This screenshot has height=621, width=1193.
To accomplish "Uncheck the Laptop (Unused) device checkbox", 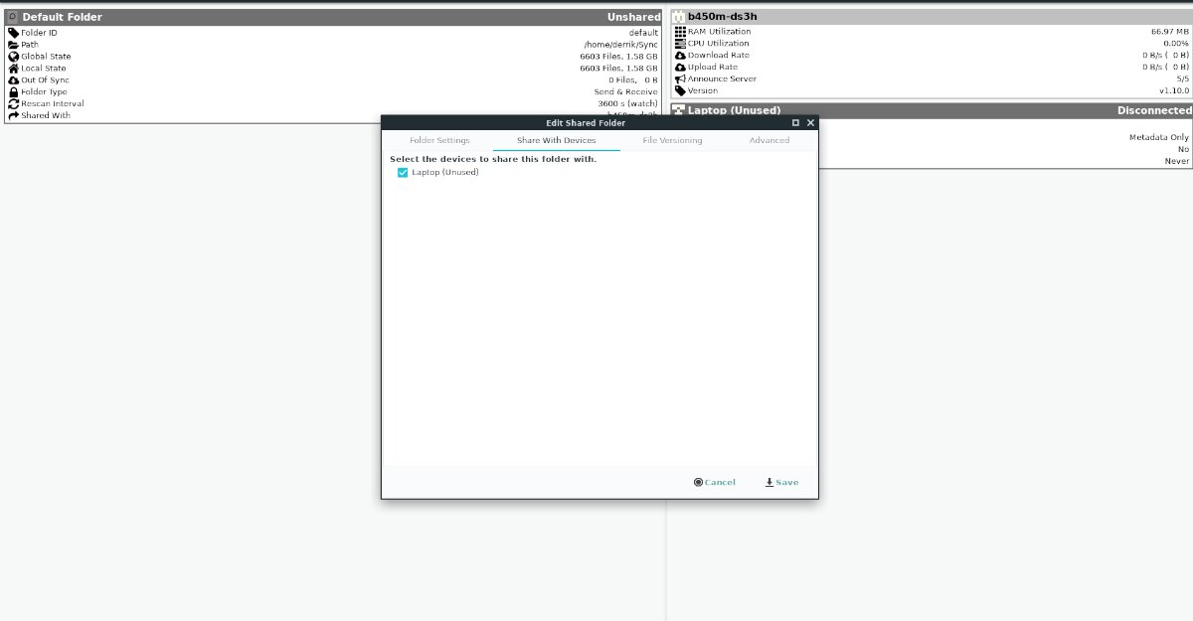I will tap(403, 172).
